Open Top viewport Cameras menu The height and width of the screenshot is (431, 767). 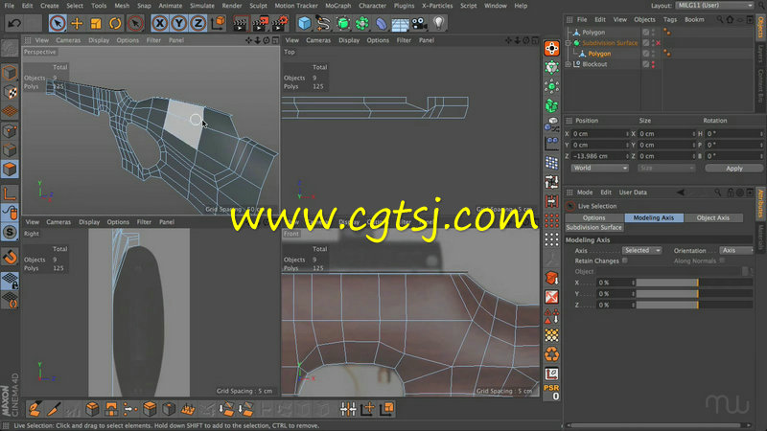click(318, 40)
